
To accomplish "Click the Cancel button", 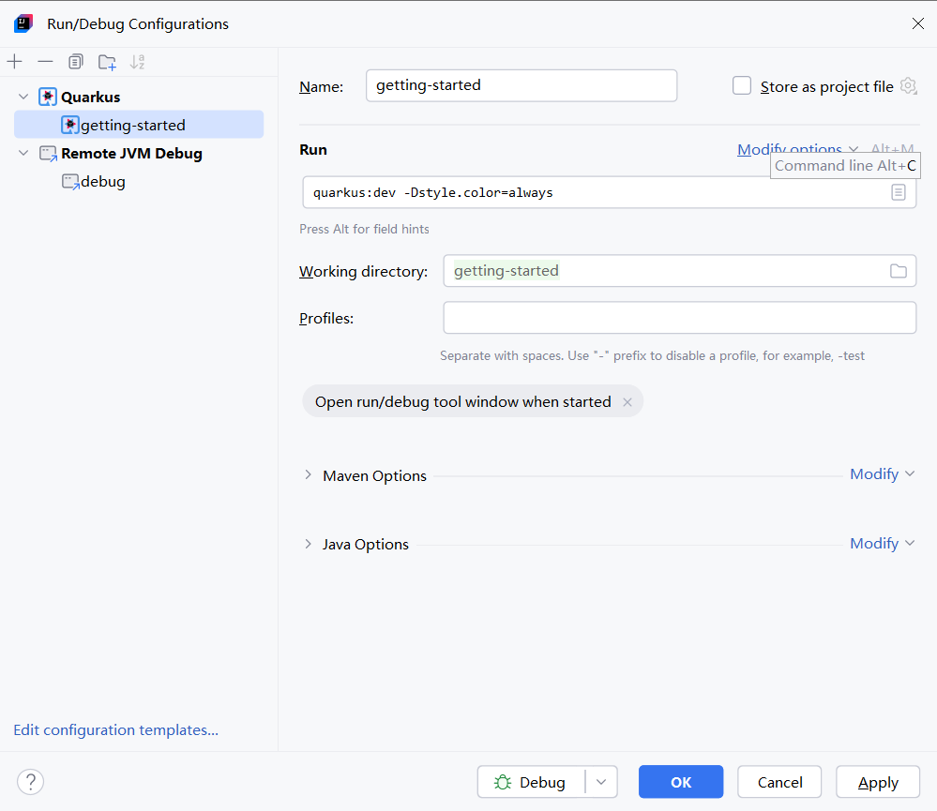I will tap(779, 782).
